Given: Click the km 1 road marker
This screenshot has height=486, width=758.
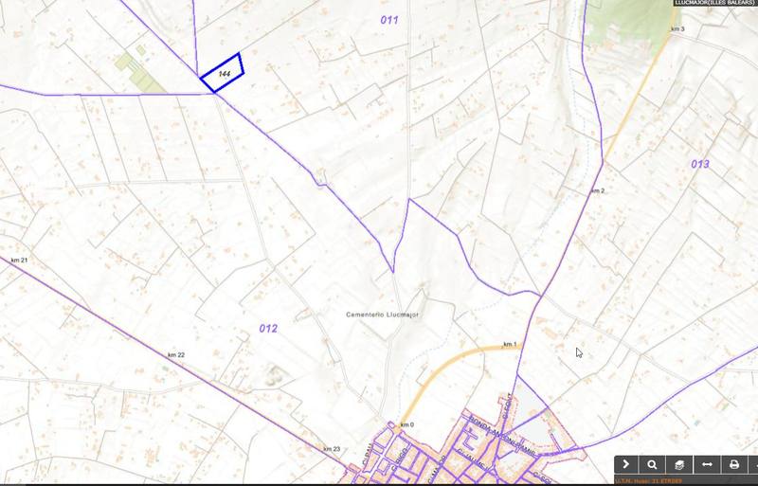Looking at the screenshot, I should click(510, 344).
